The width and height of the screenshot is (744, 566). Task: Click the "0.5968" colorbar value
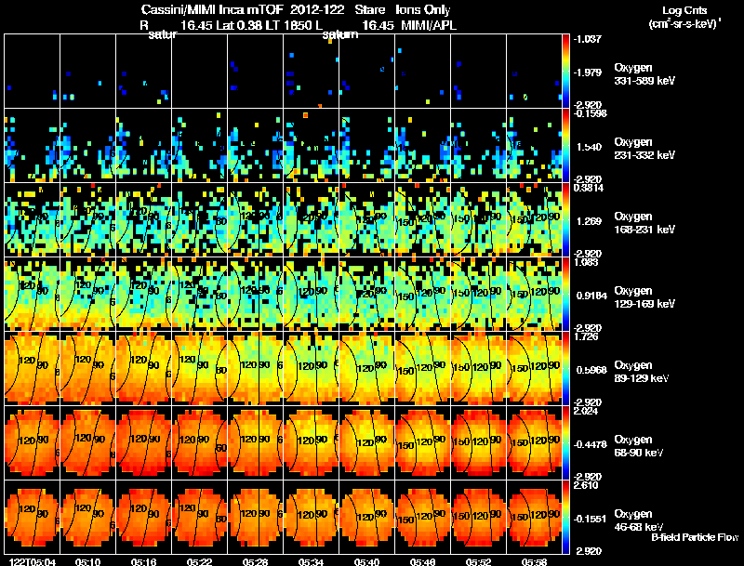point(591,370)
